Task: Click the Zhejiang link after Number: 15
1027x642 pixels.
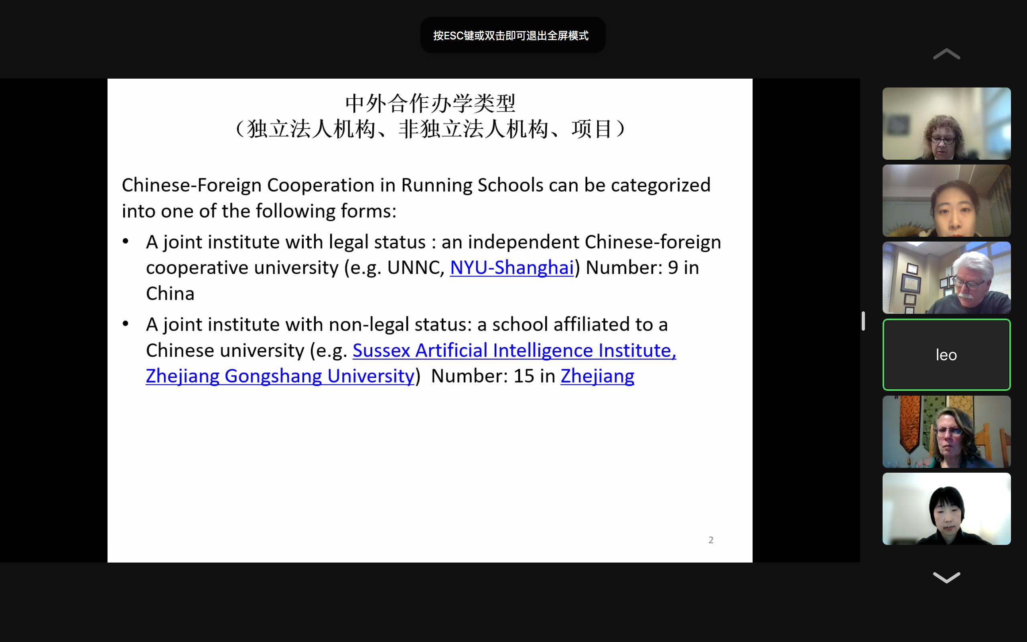Action: tap(597, 376)
